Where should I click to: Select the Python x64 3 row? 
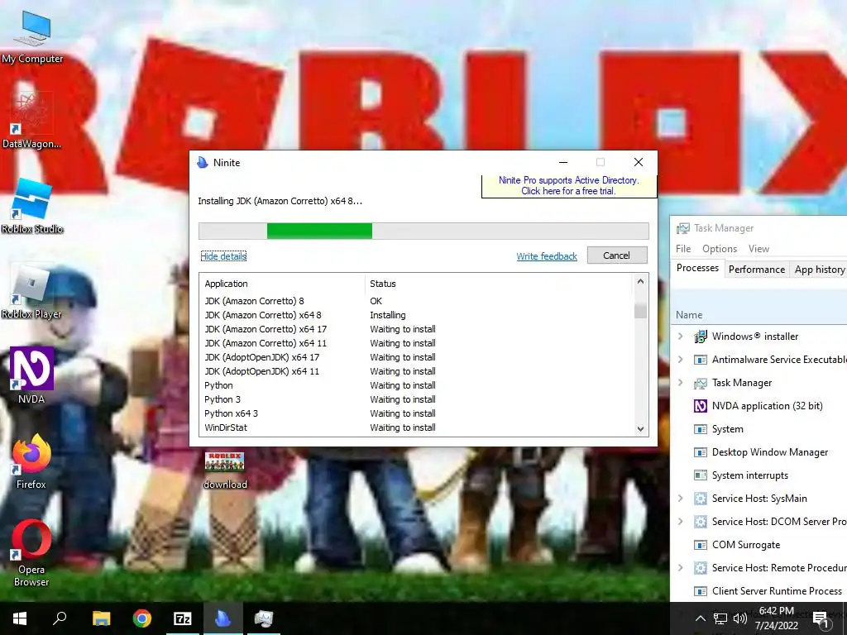(417, 413)
